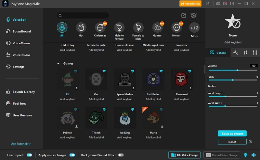Image resolution: width=260 pixels, height=160 pixels.
Task: Click the Reset button
Action: click(x=232, y=142)
